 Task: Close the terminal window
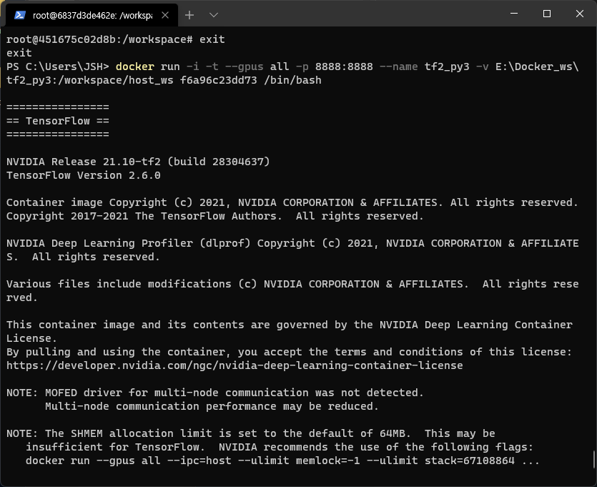coord(580,14)
